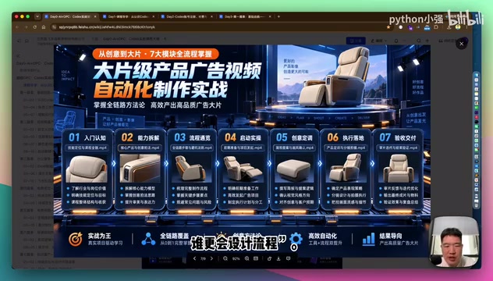The image size is (493, 281).
Task: Close the Day2-Codex browser tab
Action: (x=211, y=16)
